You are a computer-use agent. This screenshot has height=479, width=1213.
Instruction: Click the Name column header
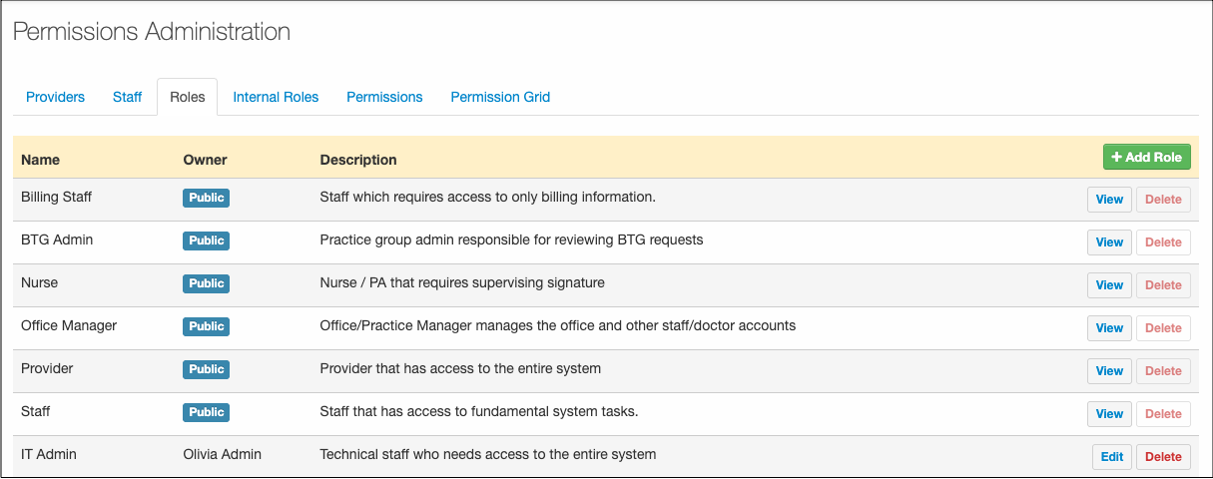[40, 160]
